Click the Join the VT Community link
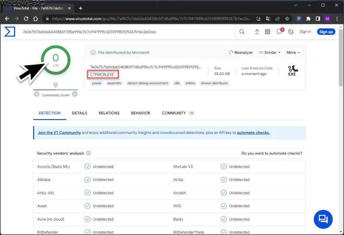This screenshot has width=344, height=235. [x=59, y=132]
